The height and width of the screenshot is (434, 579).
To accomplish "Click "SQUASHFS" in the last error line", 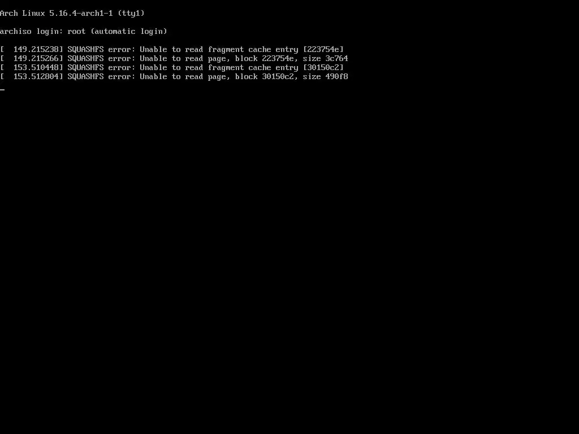I will coord(86,76).
